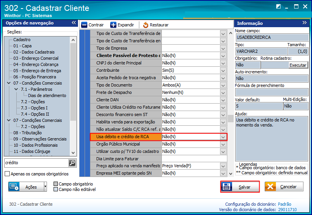Click sections tree scrollbar down arrow
Image resolution: width=312 pixels, height=215 pixels.
coord(73,153)
